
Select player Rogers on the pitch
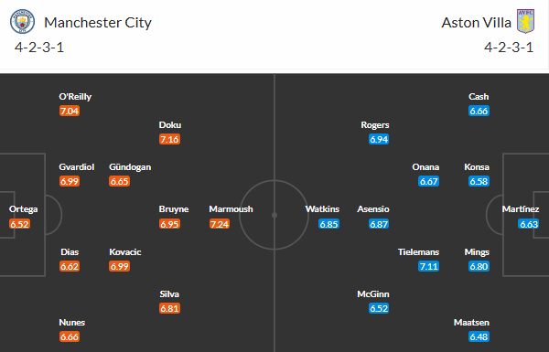[x=375, y=125]
